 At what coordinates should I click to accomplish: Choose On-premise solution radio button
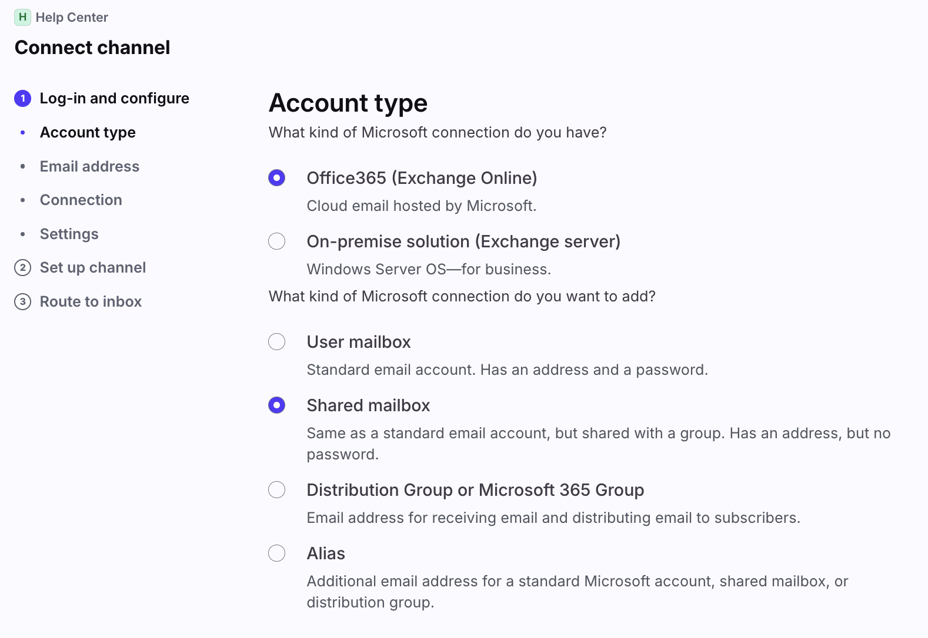click(276, 241)
